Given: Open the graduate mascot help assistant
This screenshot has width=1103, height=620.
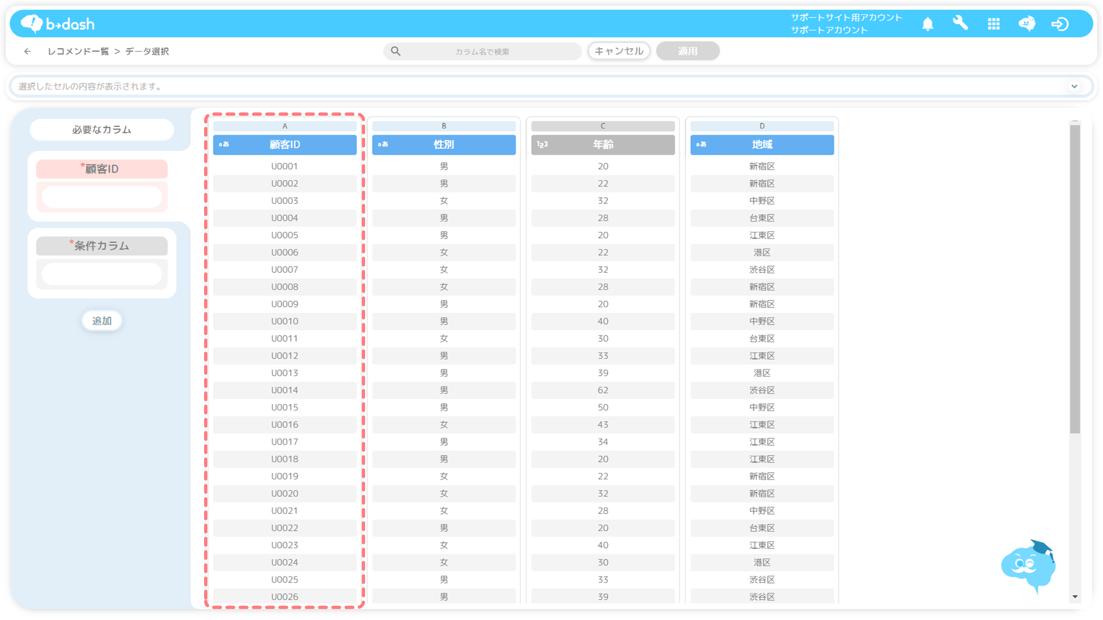Looking at the screenshot, I should (x=1028, y=566).
